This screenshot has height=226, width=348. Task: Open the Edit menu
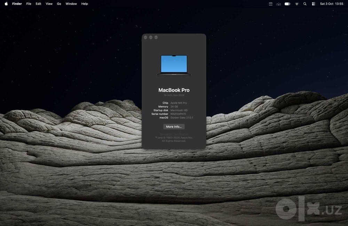38,4
